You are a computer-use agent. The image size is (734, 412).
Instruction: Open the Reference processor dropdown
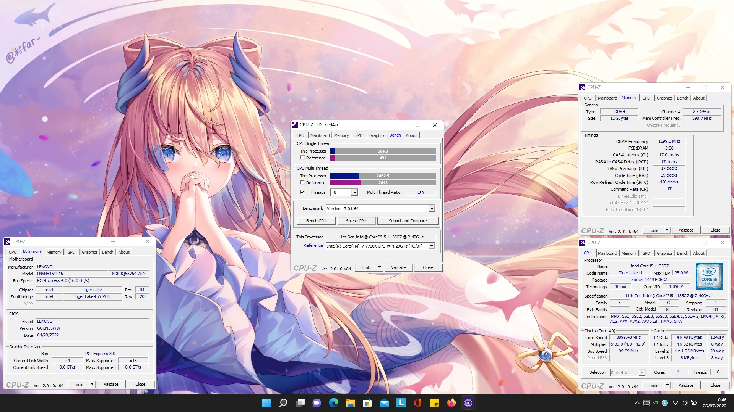(432, 246)
